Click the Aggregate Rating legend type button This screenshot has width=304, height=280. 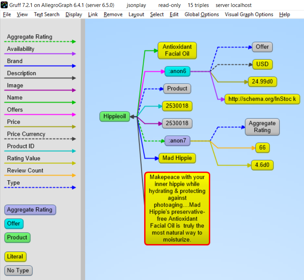tap(30, 210)
